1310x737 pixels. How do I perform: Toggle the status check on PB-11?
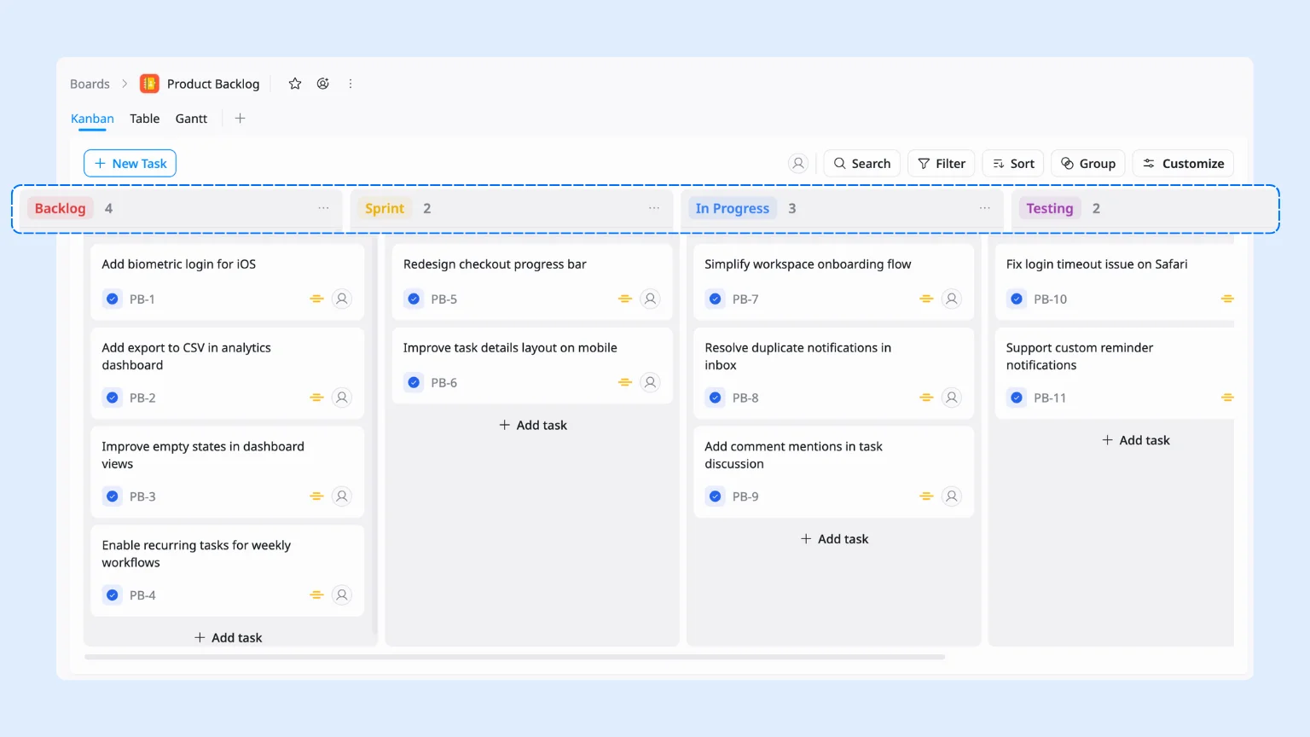[1017, 398]
